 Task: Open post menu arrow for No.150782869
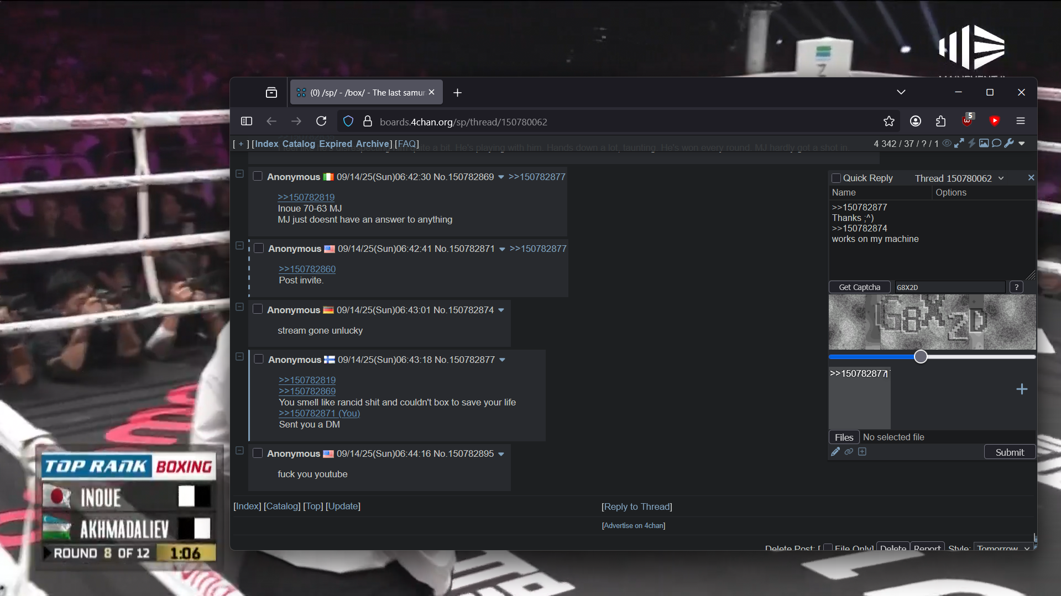point(501,177)
